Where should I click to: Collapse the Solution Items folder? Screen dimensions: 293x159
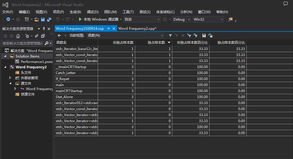[x=5, y=56]
